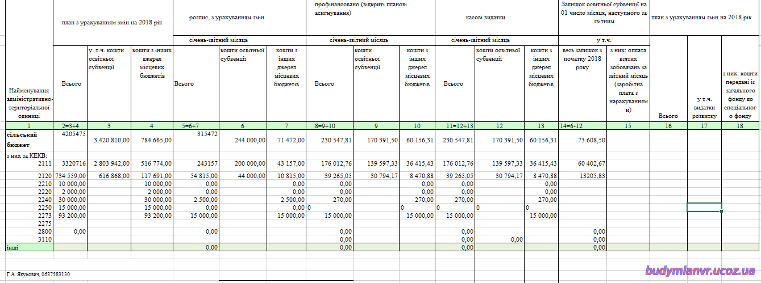Click the cell showing 54 815,00
This screenshot has height=283, width=761.
coord(196,176)
